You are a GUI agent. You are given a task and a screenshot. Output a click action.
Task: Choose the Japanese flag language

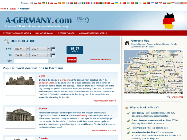coord(120,3)
